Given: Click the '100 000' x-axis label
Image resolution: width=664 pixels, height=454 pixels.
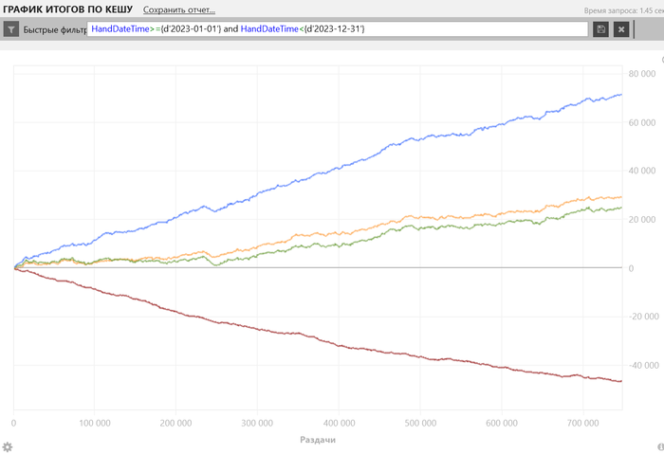Looking at the screenshot, I should [x=95, y=423].
